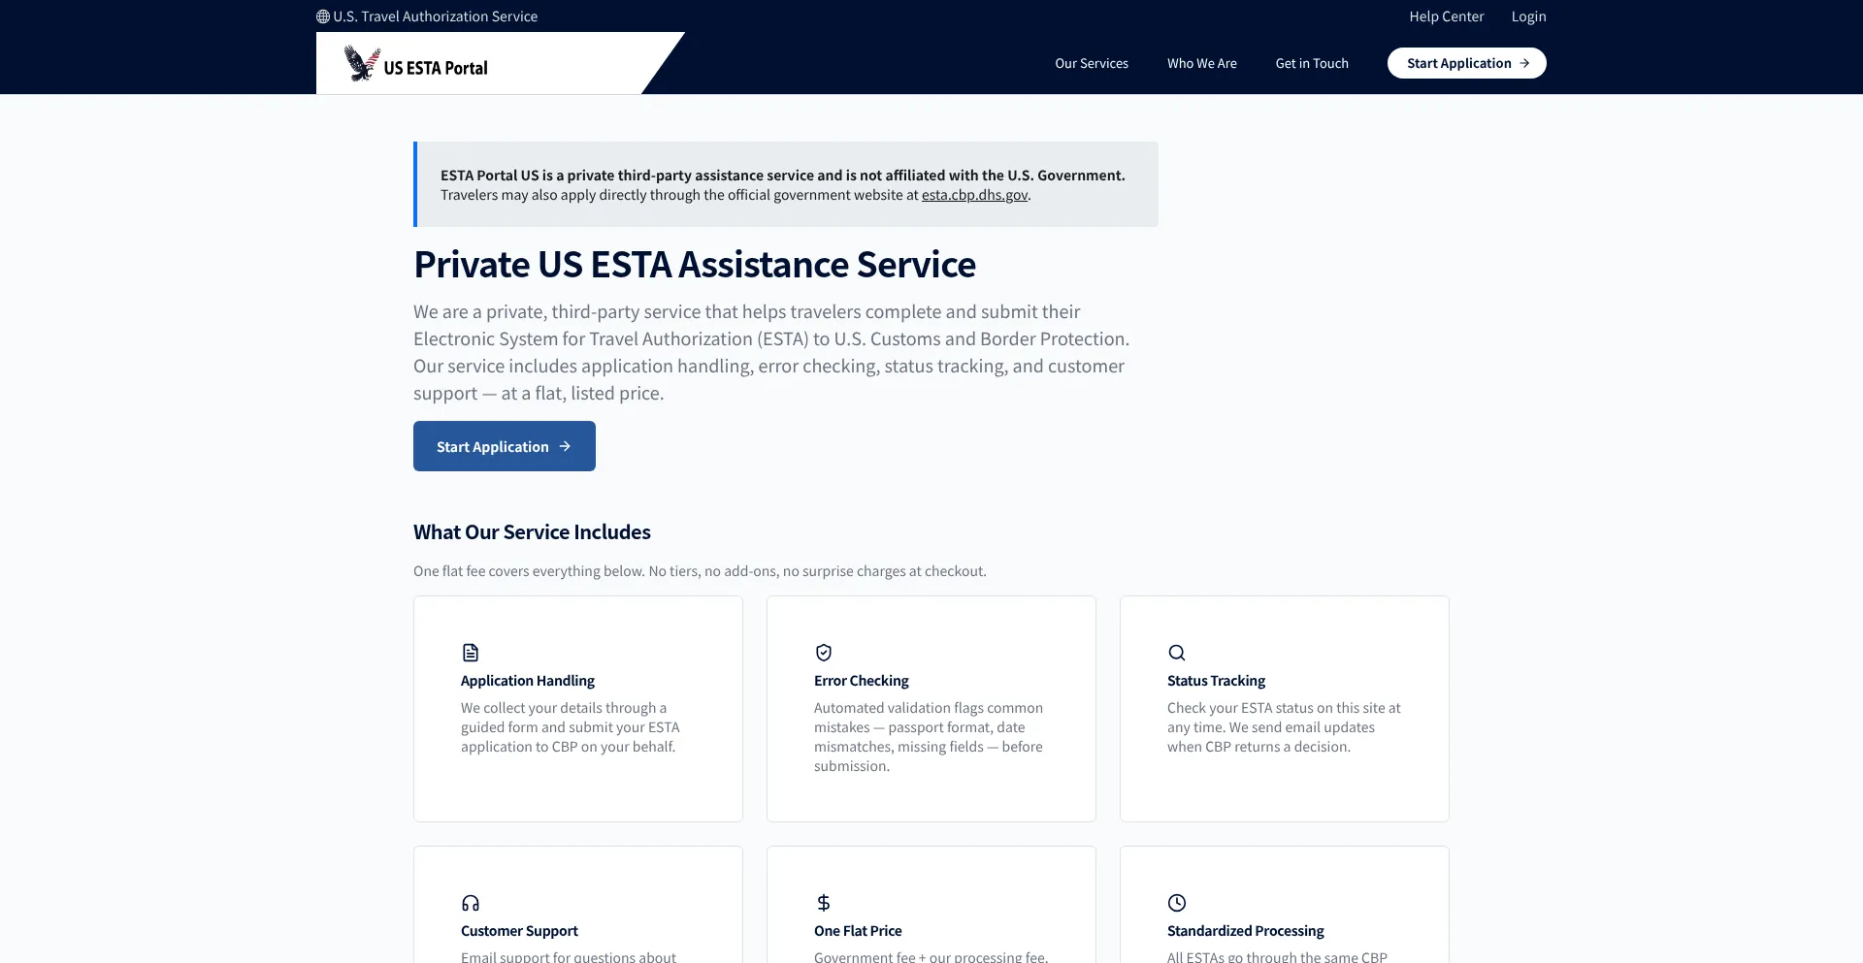
Task: Follow the esta.cbp.dhs.gov link
Action: pos(974,195)
